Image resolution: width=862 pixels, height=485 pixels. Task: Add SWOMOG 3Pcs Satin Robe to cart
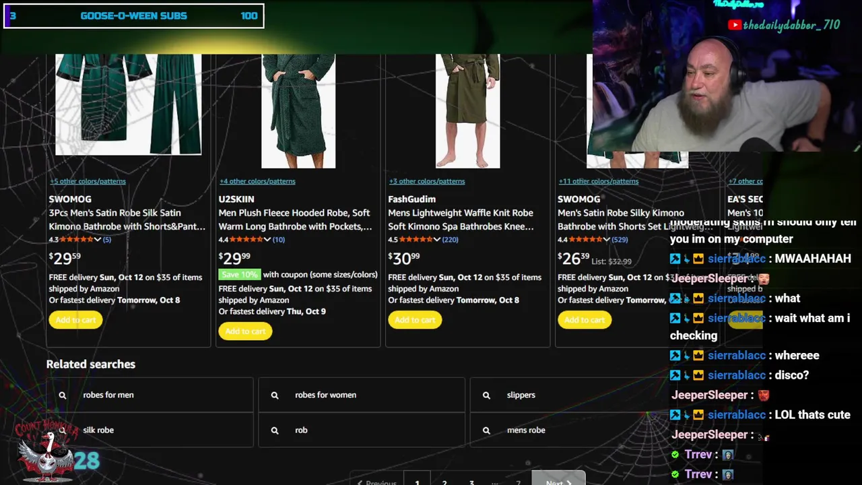pos(75,320)
